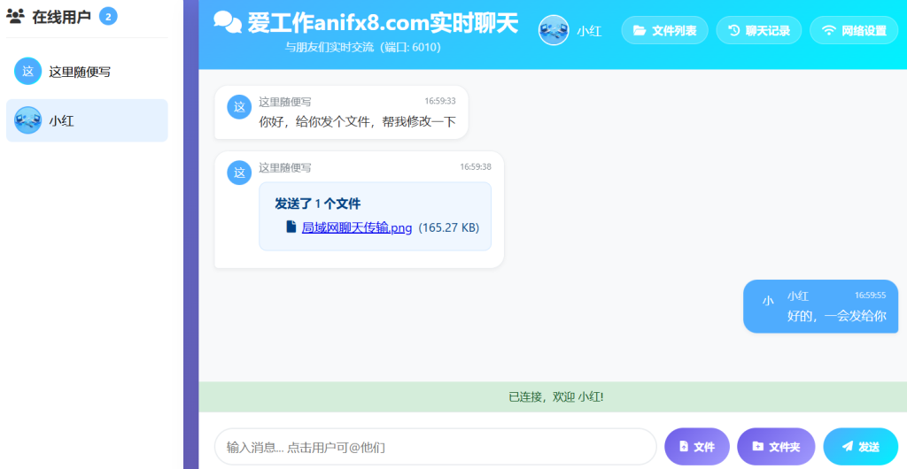Click the PNG file document icon
907x469 pixels.
[x=291, y=227]
